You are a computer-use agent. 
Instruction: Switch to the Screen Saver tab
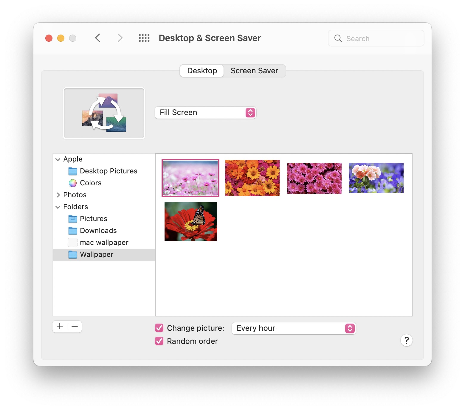254,71
